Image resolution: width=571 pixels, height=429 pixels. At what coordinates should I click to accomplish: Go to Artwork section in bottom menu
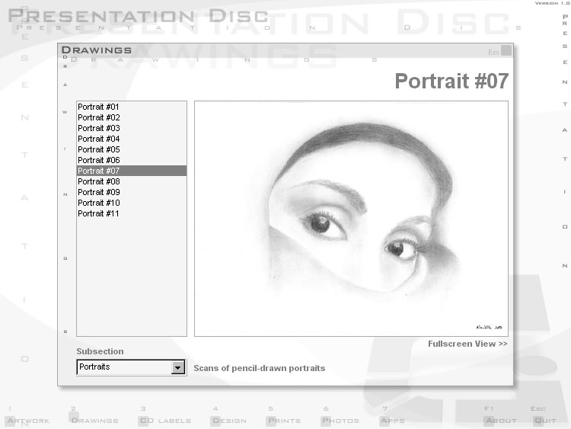(28, 421)
